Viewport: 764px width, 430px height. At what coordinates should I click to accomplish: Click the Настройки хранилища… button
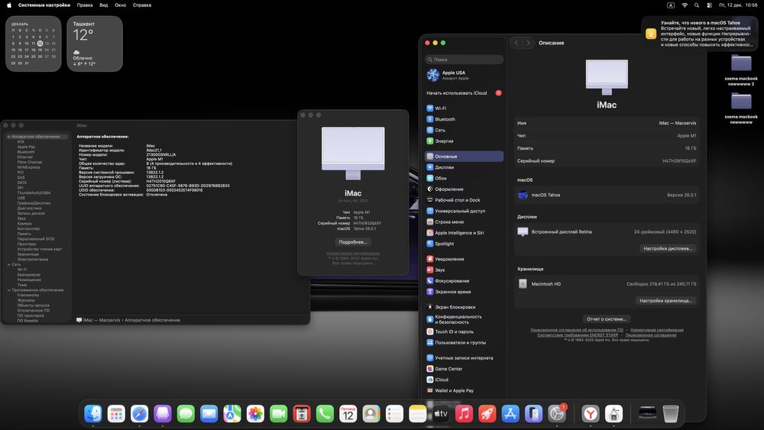click(667, 301)
